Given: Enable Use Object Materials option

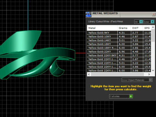Looking at the screenshot, I should click(150, 80).
